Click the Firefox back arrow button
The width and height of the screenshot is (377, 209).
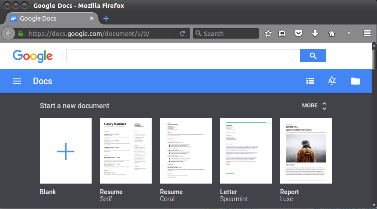(x=8, y=33)
